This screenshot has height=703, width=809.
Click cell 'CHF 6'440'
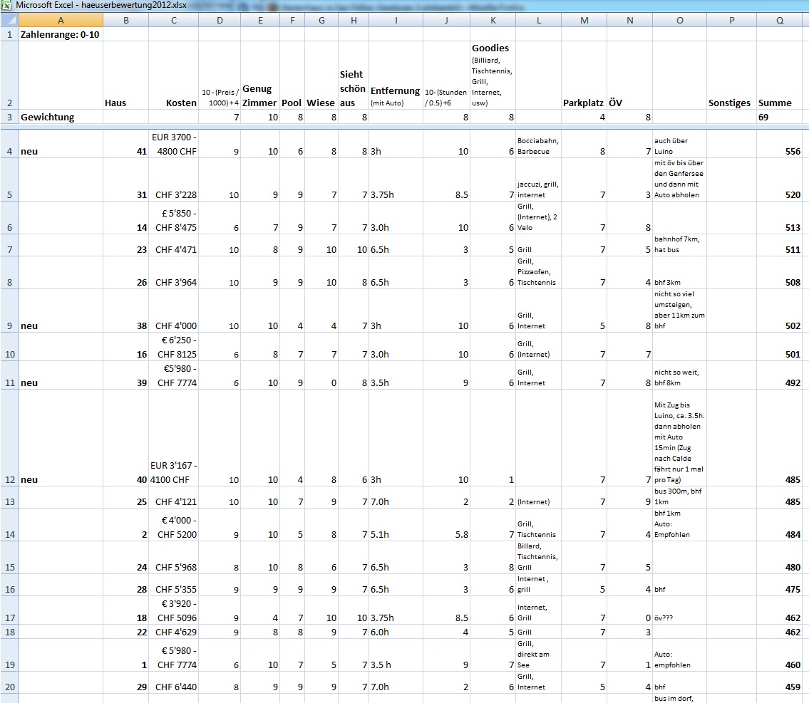click(x=173, y=682)
